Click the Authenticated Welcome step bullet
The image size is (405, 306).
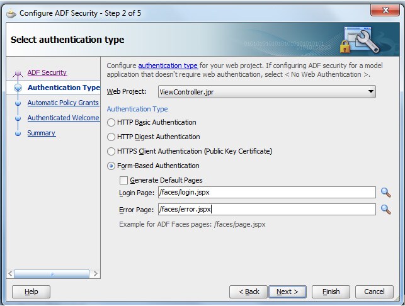tap(18, 118)
